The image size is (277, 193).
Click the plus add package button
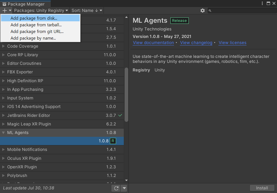[7, 11]
